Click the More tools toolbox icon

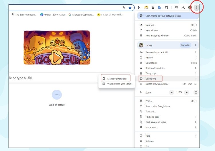[141, 127]
